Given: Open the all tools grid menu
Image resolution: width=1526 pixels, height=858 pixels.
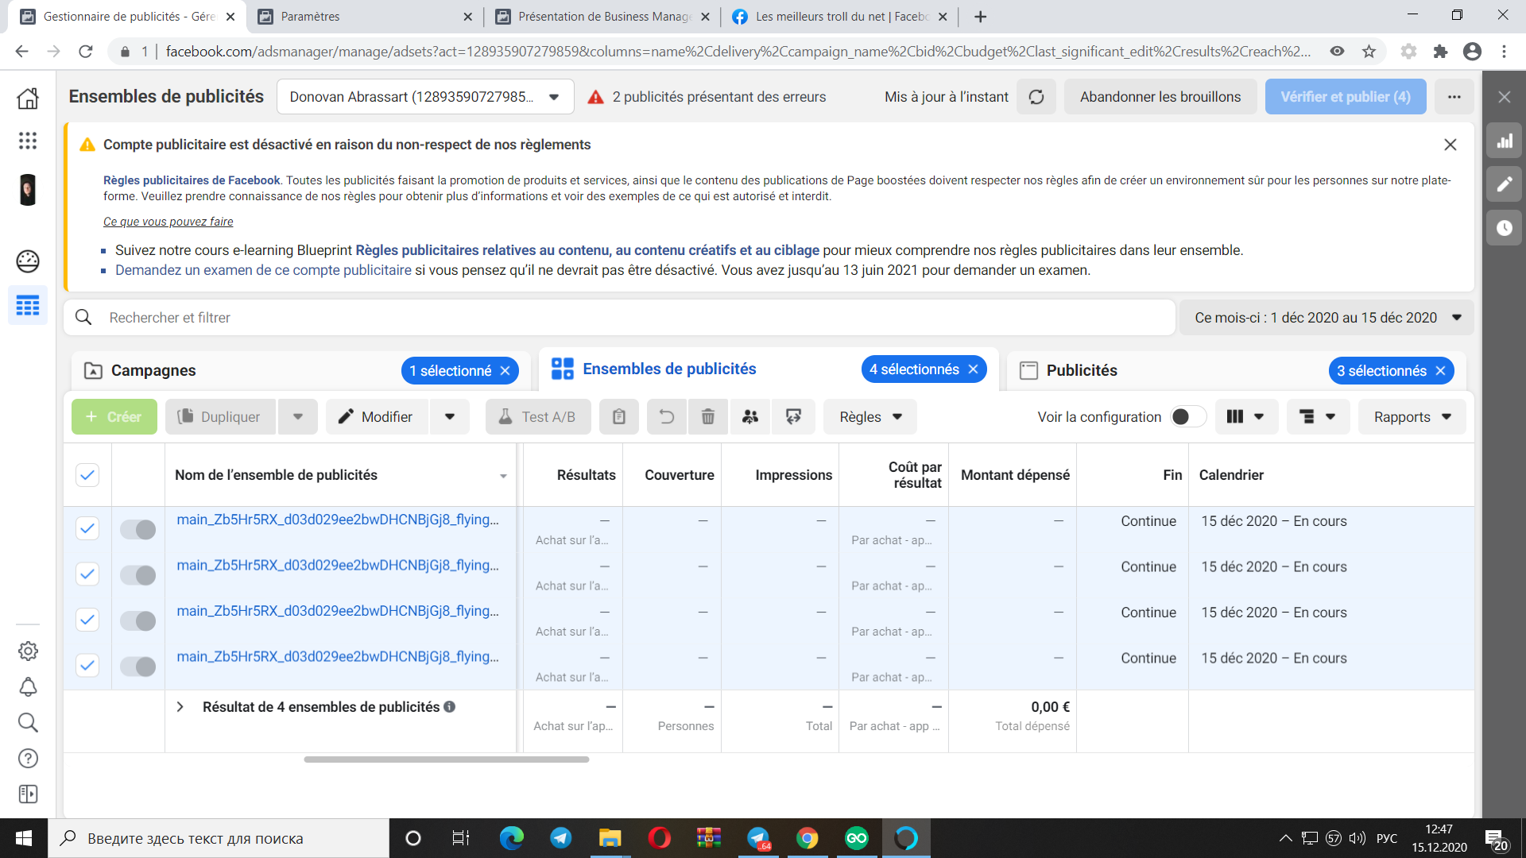Looking at the screenshot, I should pos(28,141).
